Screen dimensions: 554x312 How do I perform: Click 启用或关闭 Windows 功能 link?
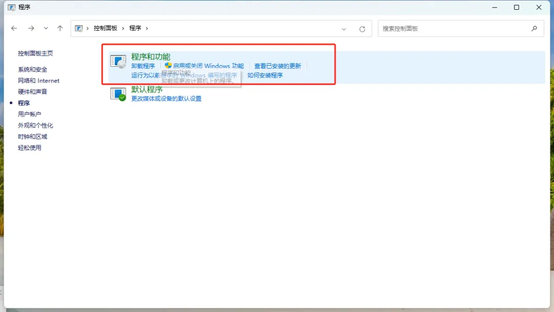coord(208,66)
